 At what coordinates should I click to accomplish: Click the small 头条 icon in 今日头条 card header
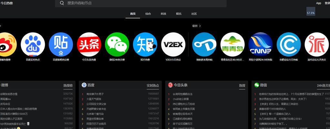click(170, 85)
